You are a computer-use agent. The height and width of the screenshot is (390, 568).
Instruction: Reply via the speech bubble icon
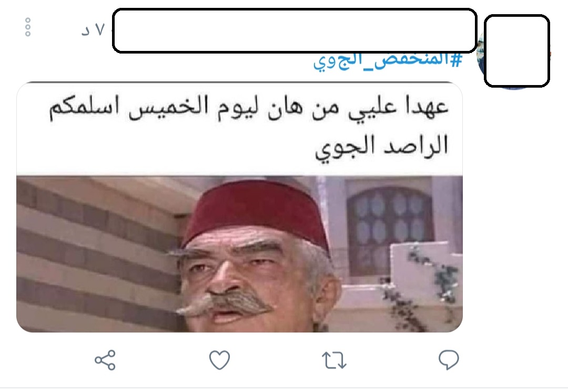[449, 360]
